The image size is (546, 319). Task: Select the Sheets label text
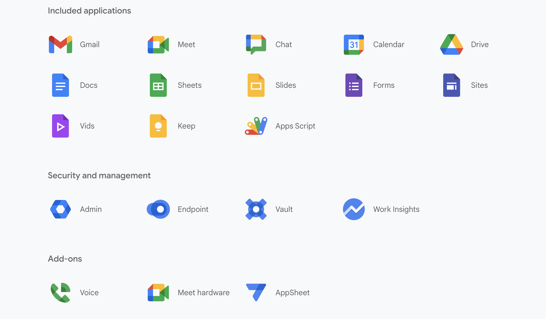pos(190,85)
